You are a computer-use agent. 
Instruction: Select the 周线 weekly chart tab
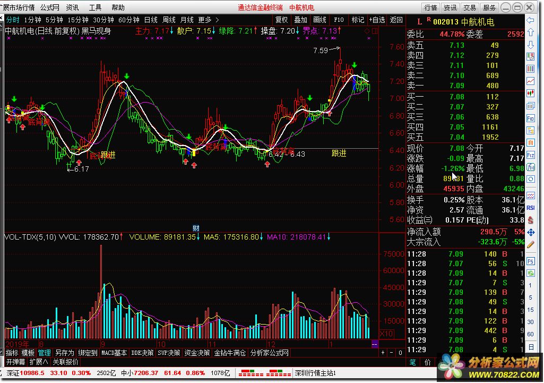169,20
